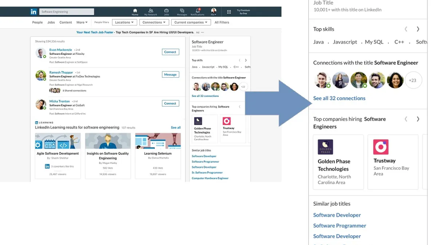Open the Connections filter dropdown

[x=154, y=23]
